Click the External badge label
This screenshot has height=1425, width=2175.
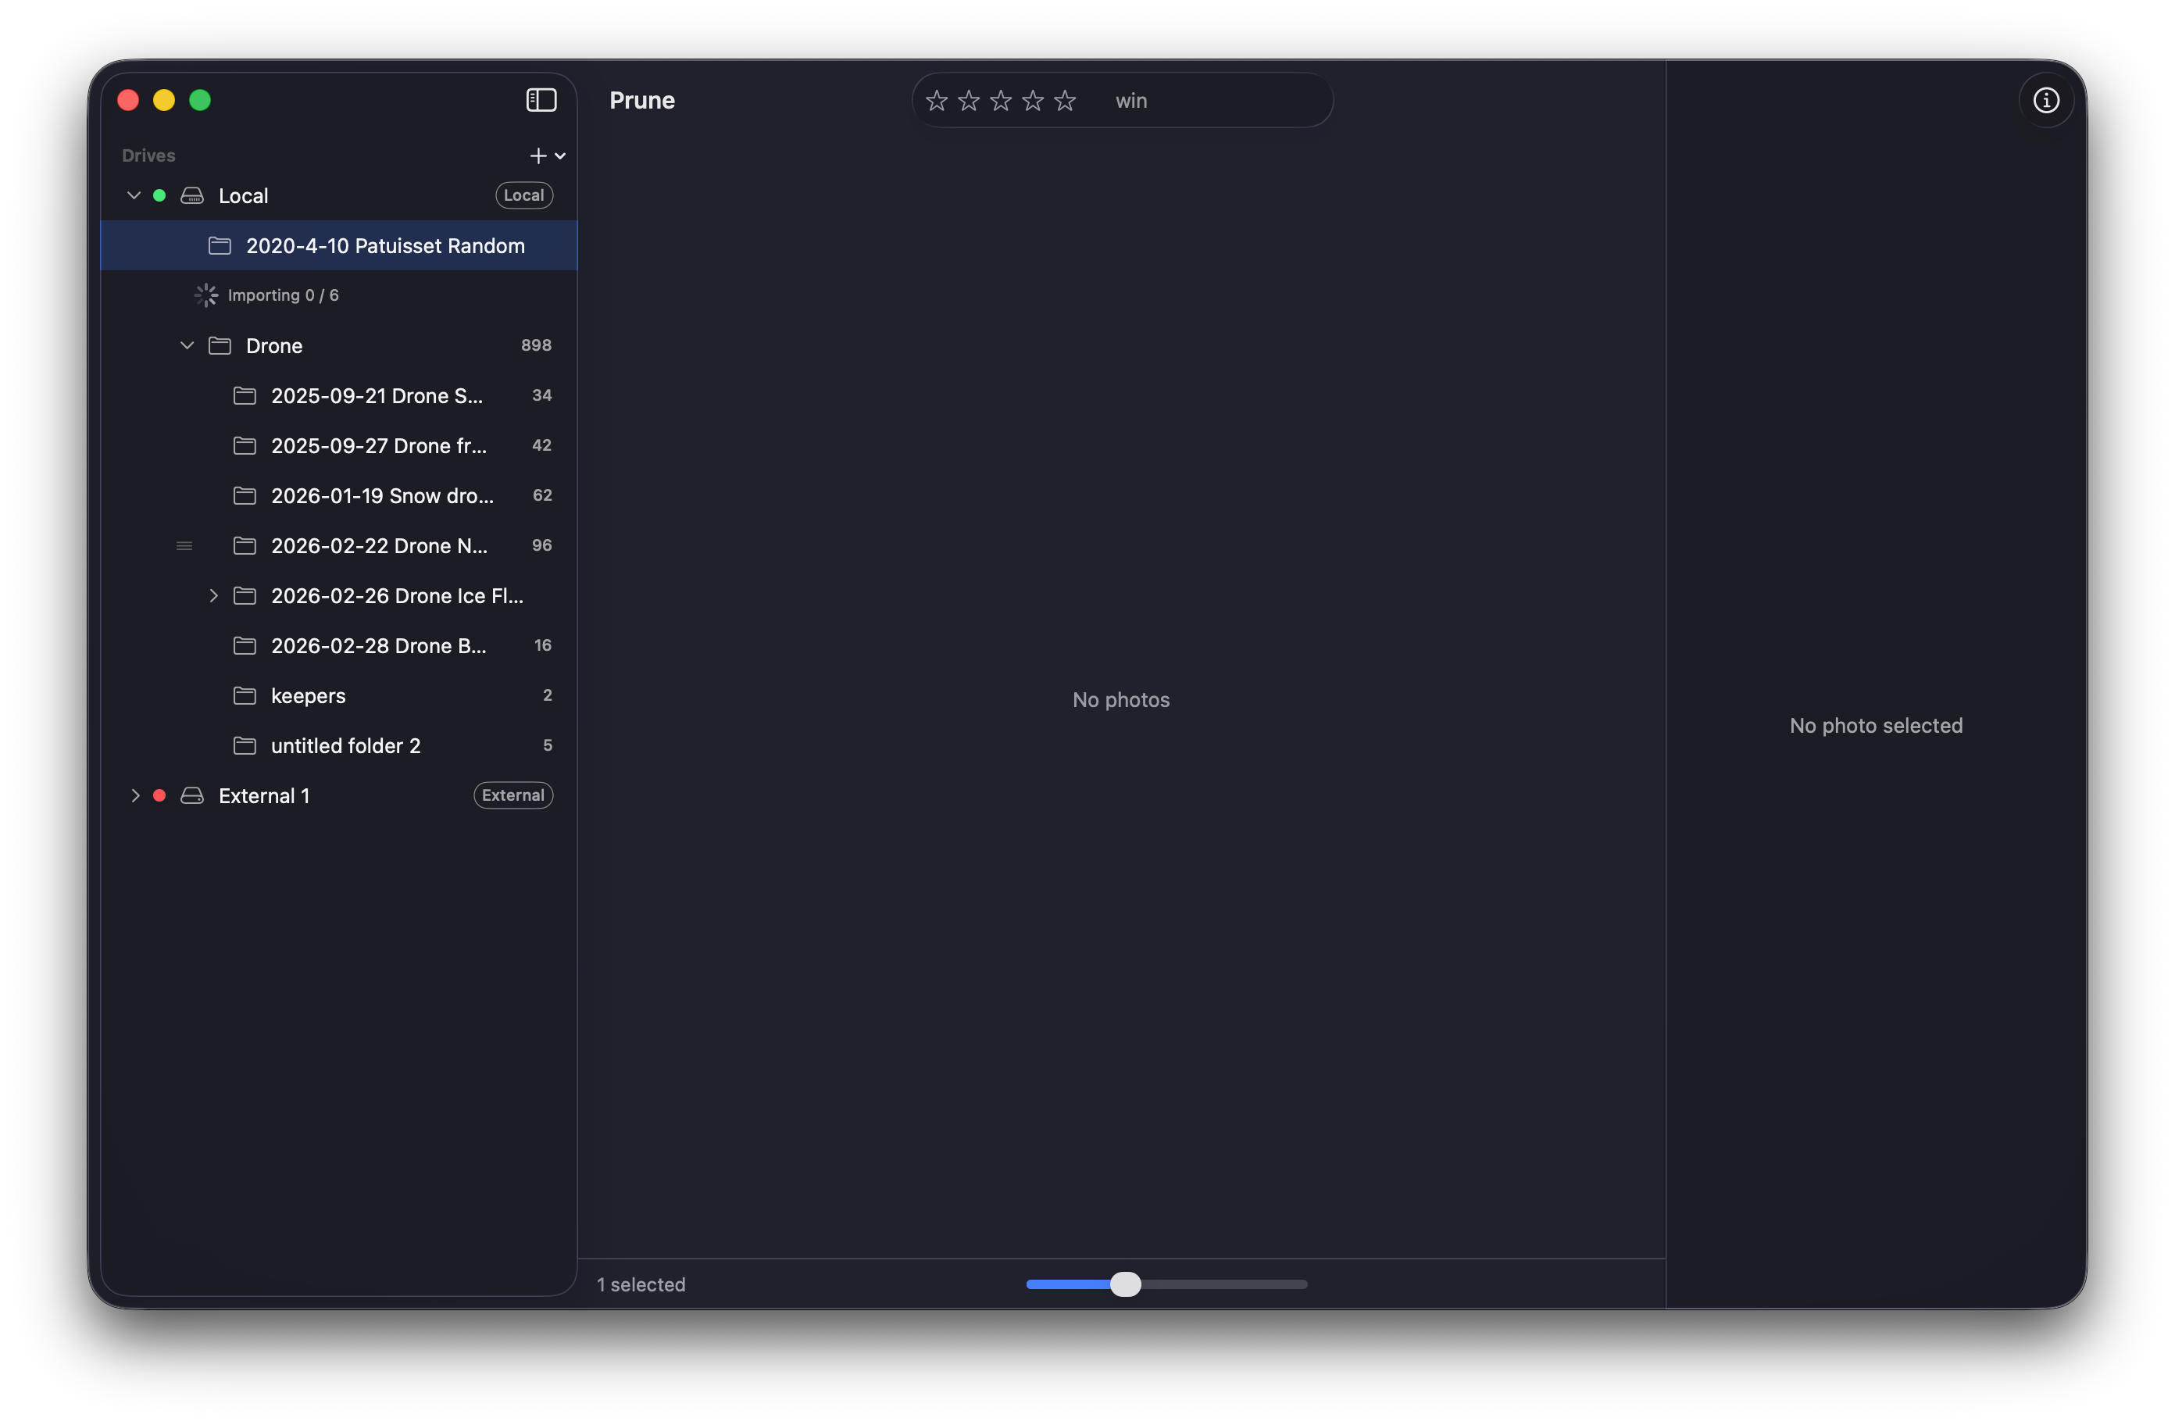click(512, 795)
